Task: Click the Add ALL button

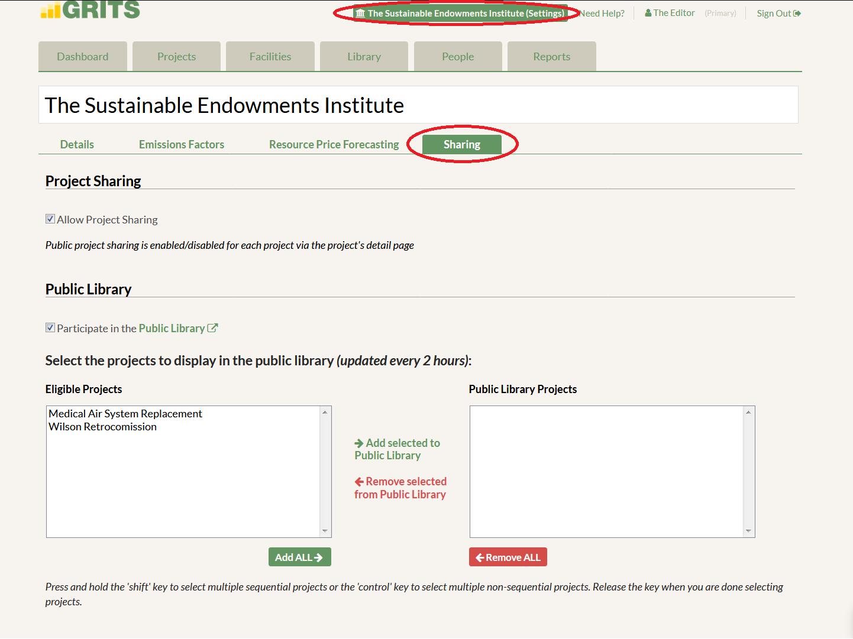Action: (x=300, y=557)
